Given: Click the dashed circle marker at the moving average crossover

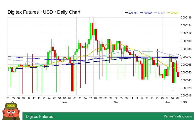Looking at the screenshot, I should click(178, 58).
